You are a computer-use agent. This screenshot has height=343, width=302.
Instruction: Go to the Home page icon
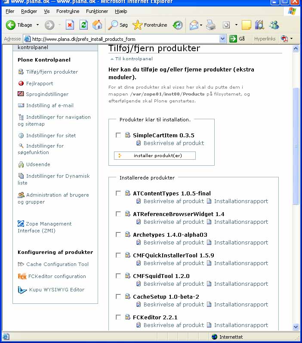tap(97, 25)
